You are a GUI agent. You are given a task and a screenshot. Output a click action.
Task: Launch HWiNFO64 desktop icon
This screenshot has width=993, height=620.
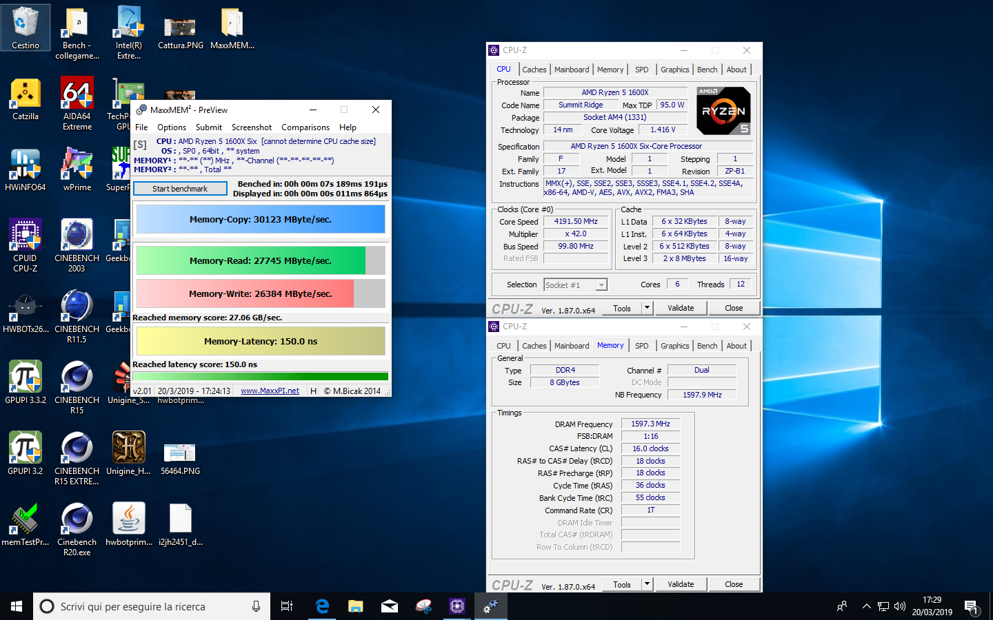pos(26,170)
